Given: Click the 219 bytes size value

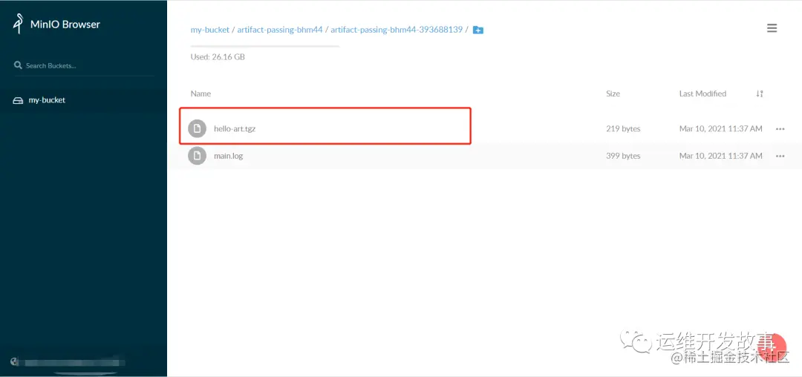Looking at the screenshot, I should (x=623, y=128).
